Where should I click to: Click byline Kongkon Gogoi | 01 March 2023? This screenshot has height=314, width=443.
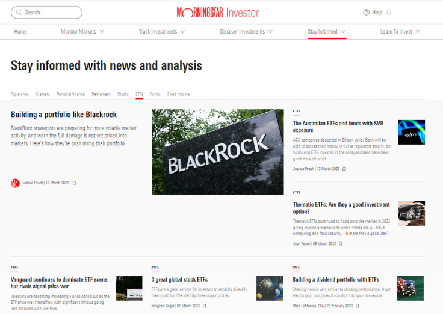pyautogui.click(x=175, y=306)
